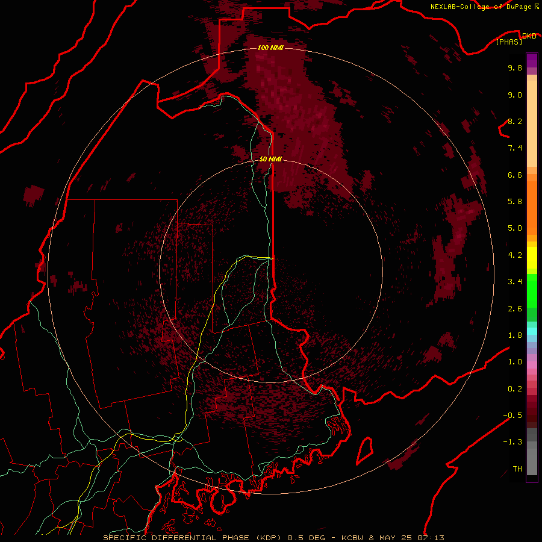Click the Specific Differential Phase (KDP) caption text
Image resolution: width=542 pixels, height=542 pixels.
[x=193, y=538]
